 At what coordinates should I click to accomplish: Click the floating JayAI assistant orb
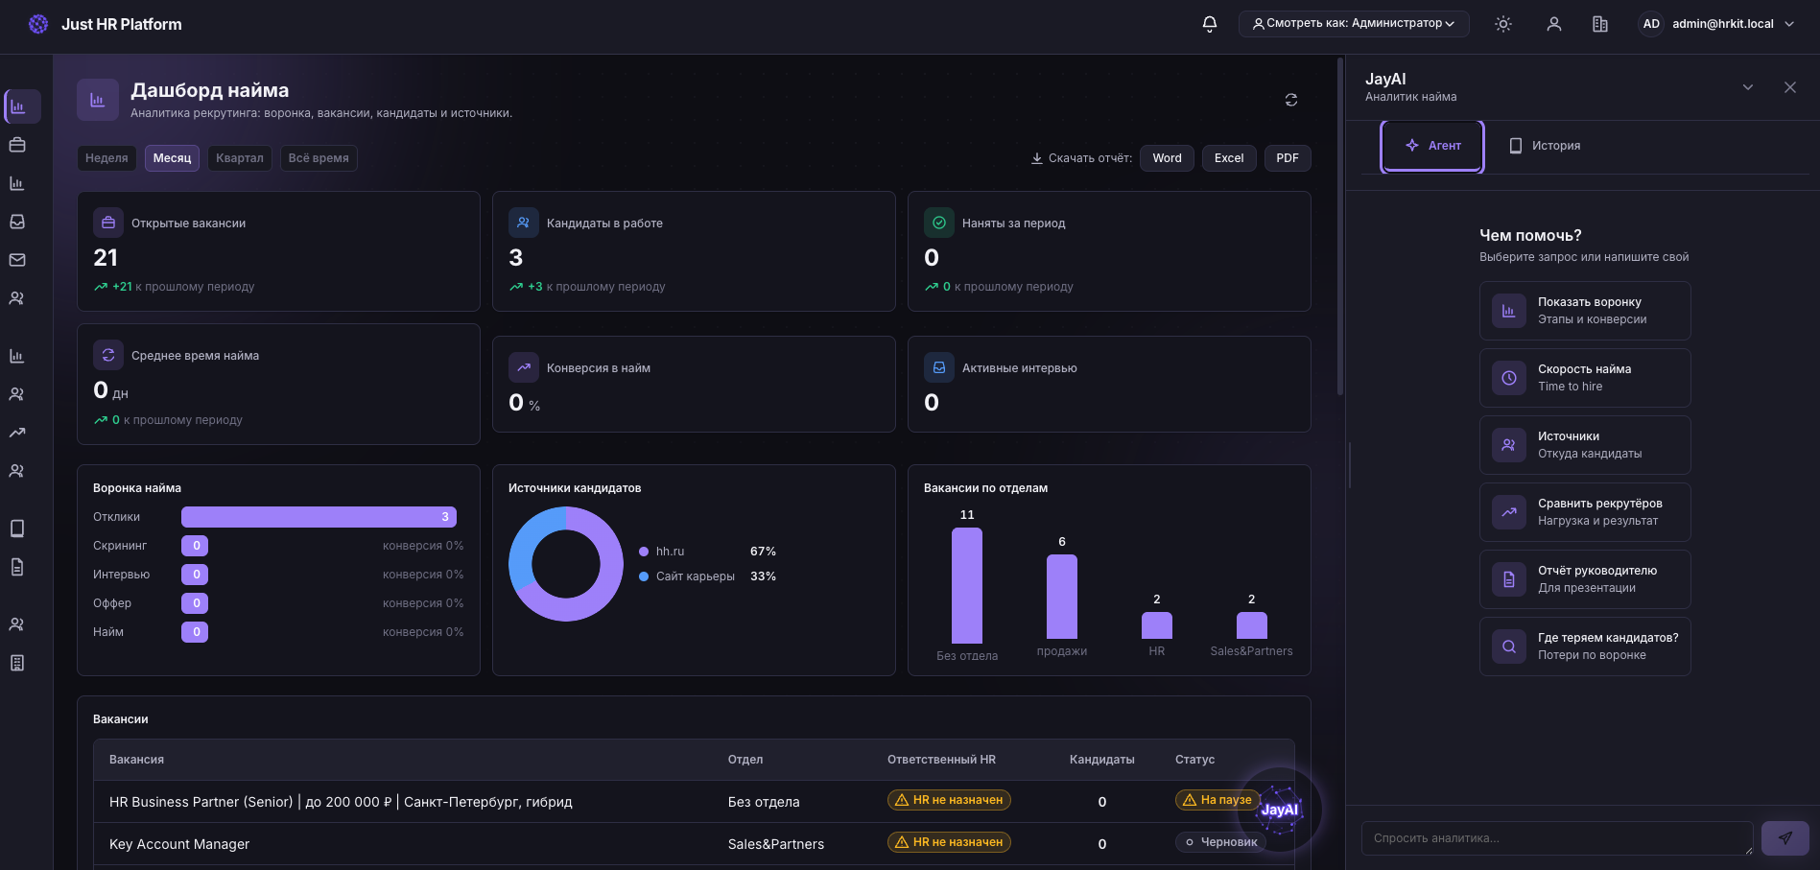point(1279,810)
